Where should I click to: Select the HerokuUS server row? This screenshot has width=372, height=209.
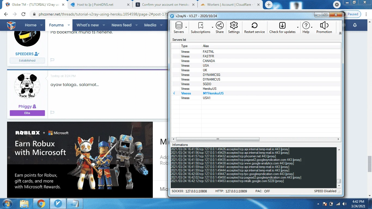(x=256, y=89)
